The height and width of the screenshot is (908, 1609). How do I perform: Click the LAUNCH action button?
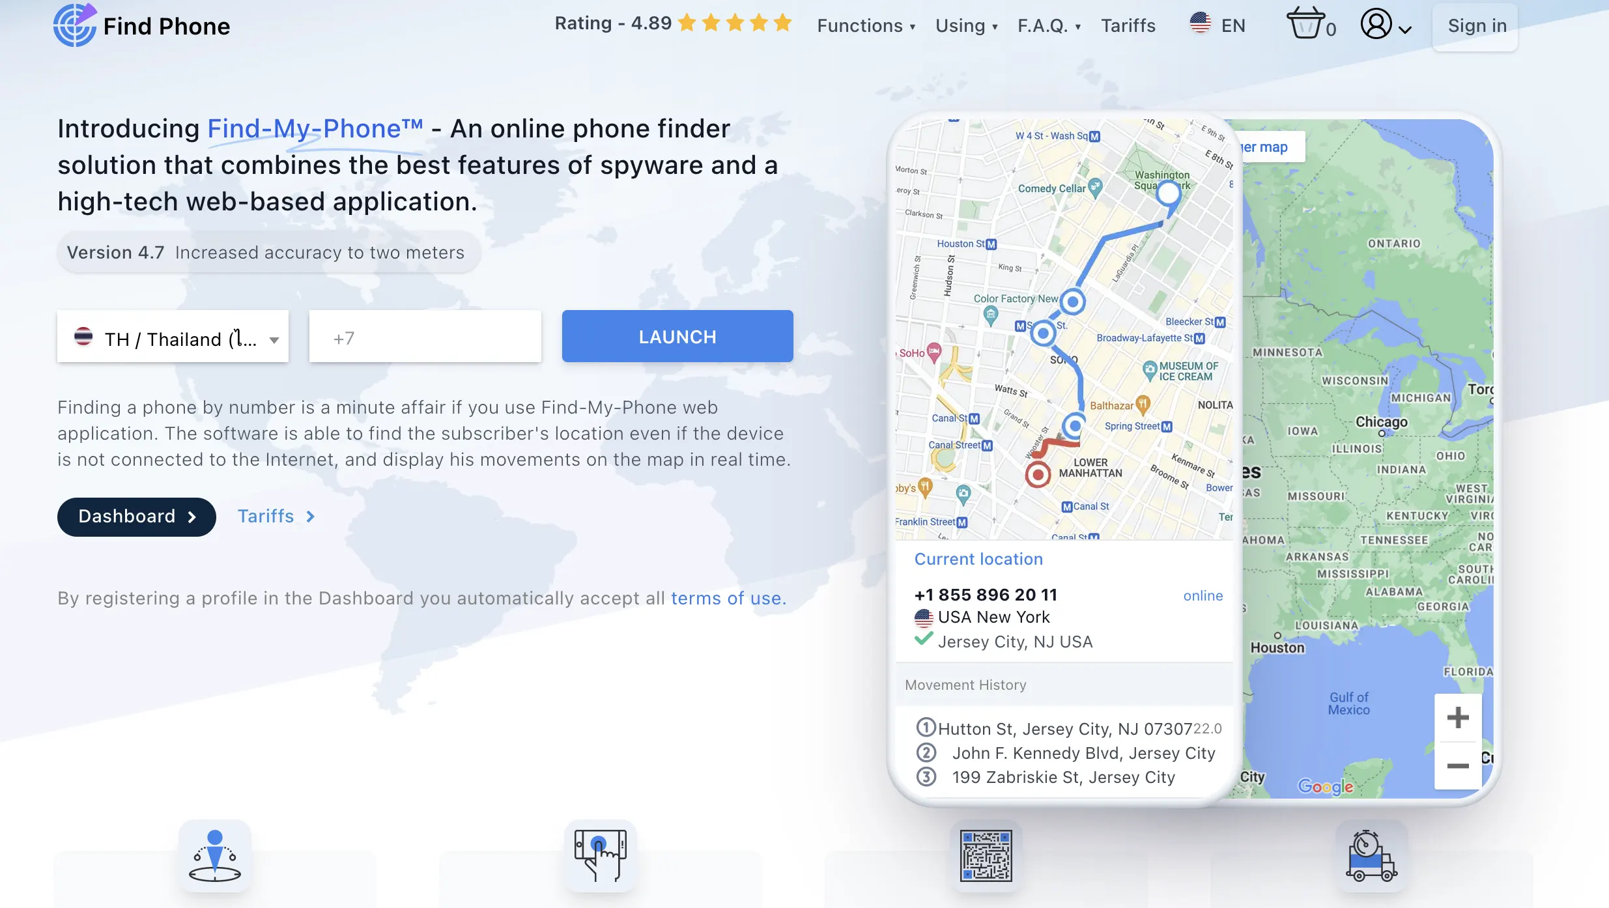click(x=676, y=336)
